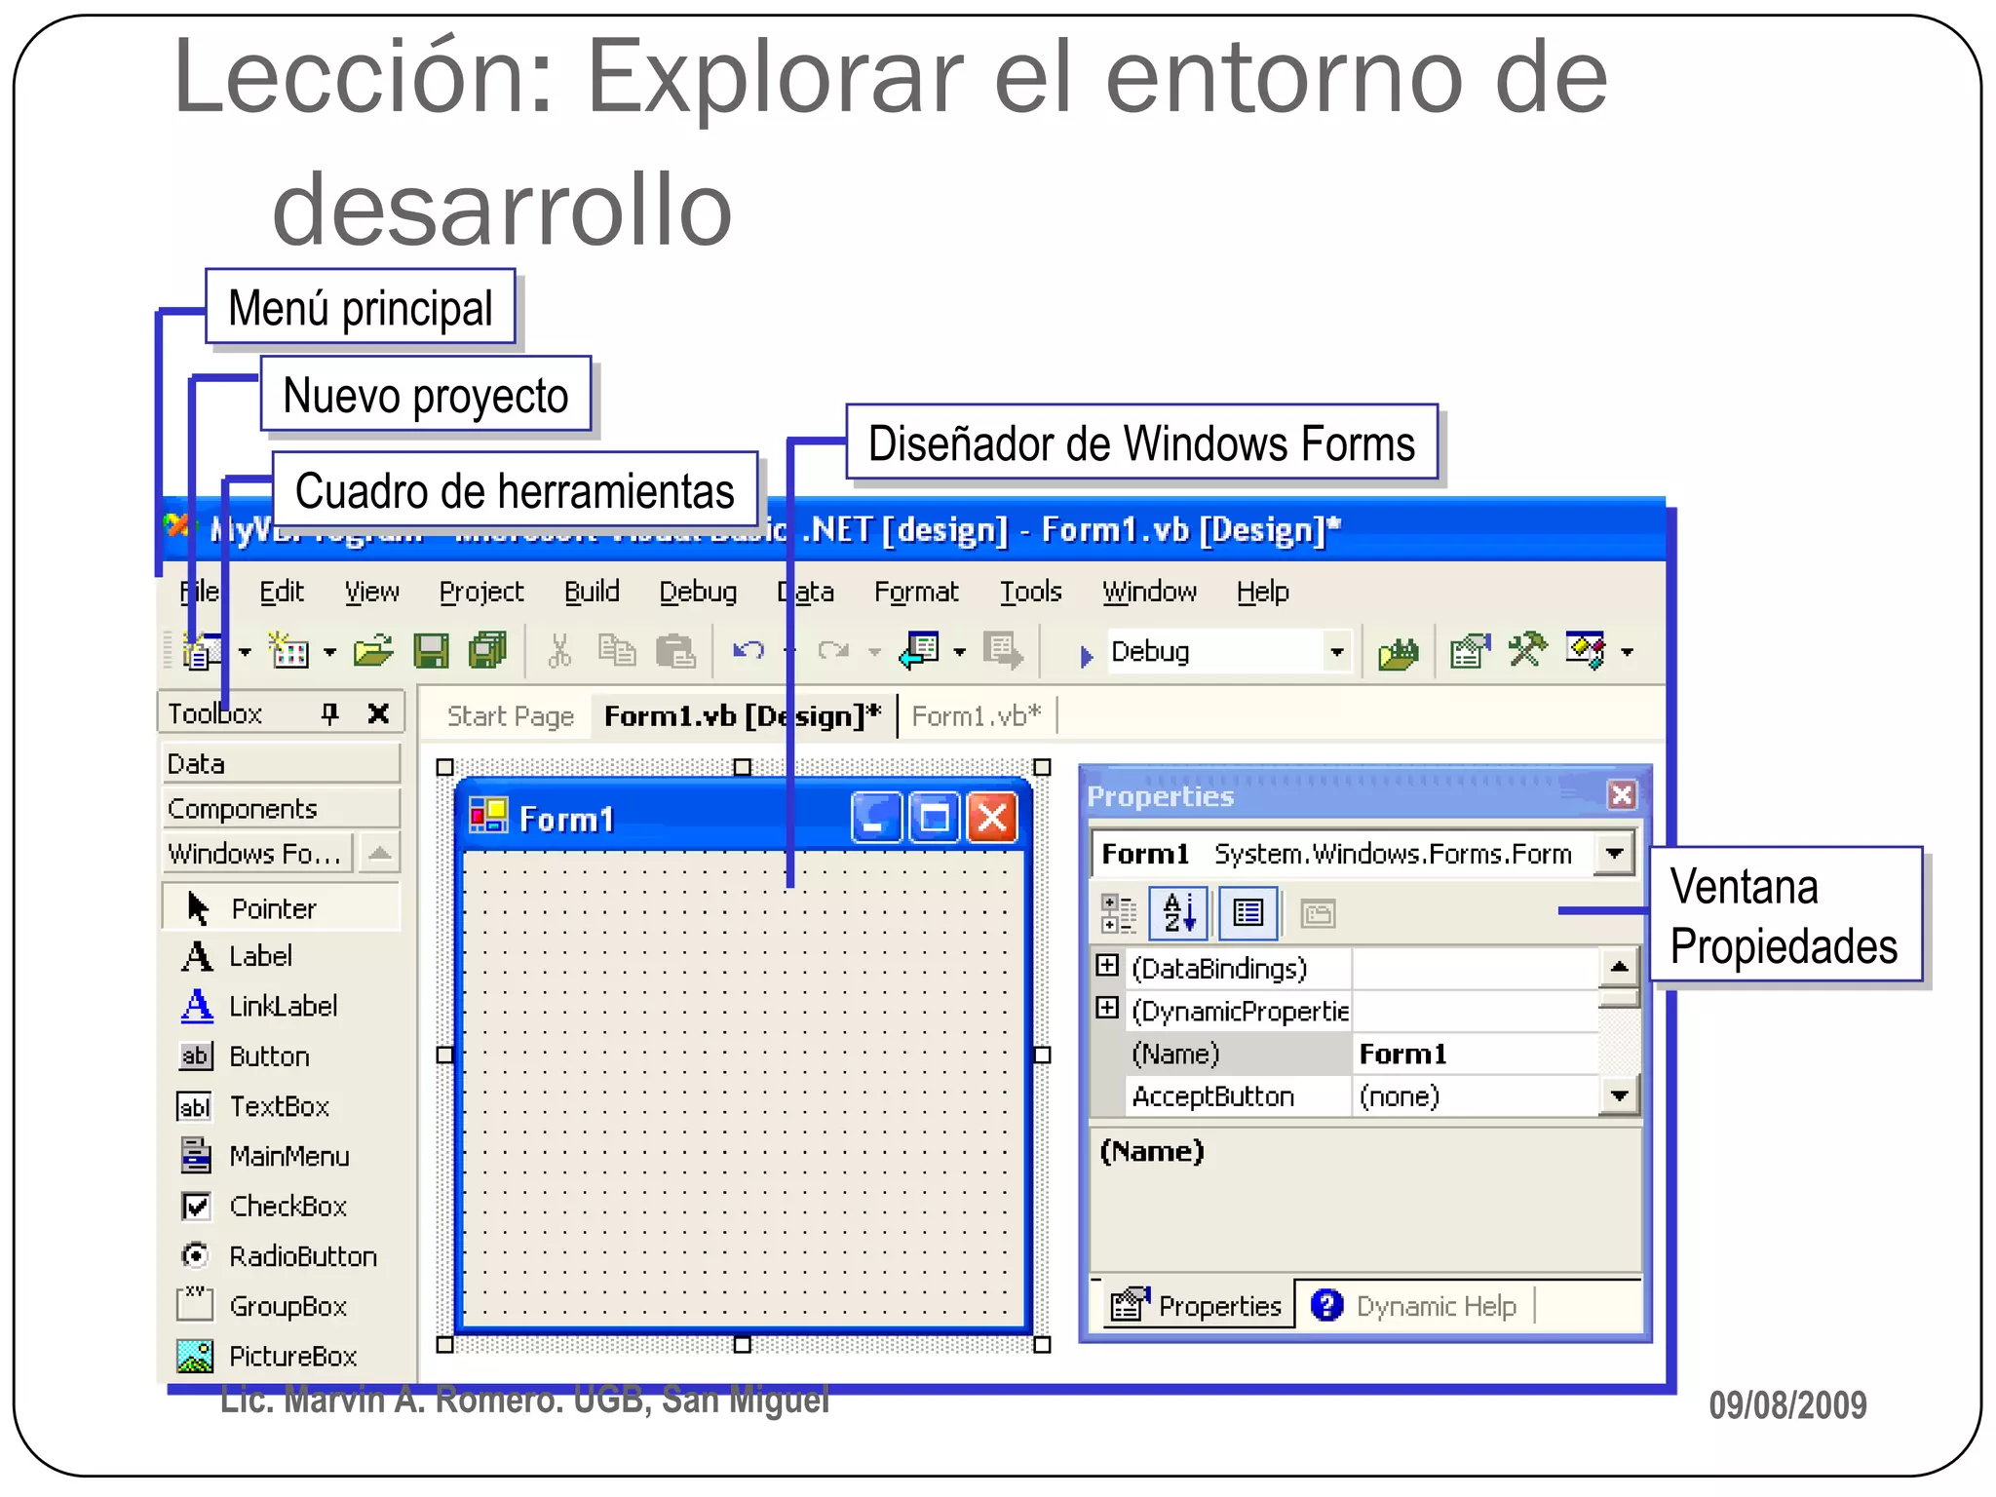Screen dimensions: 1996x1497
Task: Open the Project menu
Action: pos(481,592)
